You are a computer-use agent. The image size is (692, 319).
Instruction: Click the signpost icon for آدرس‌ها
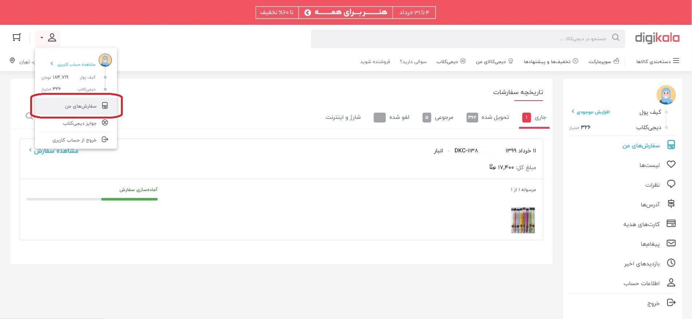[x=671, y=203]
